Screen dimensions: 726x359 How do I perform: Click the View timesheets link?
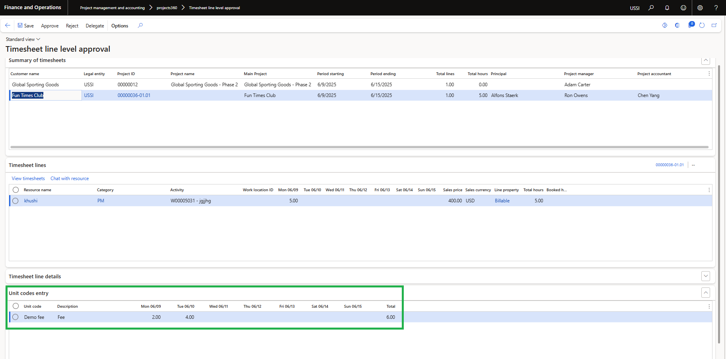[x=28, y=179]
